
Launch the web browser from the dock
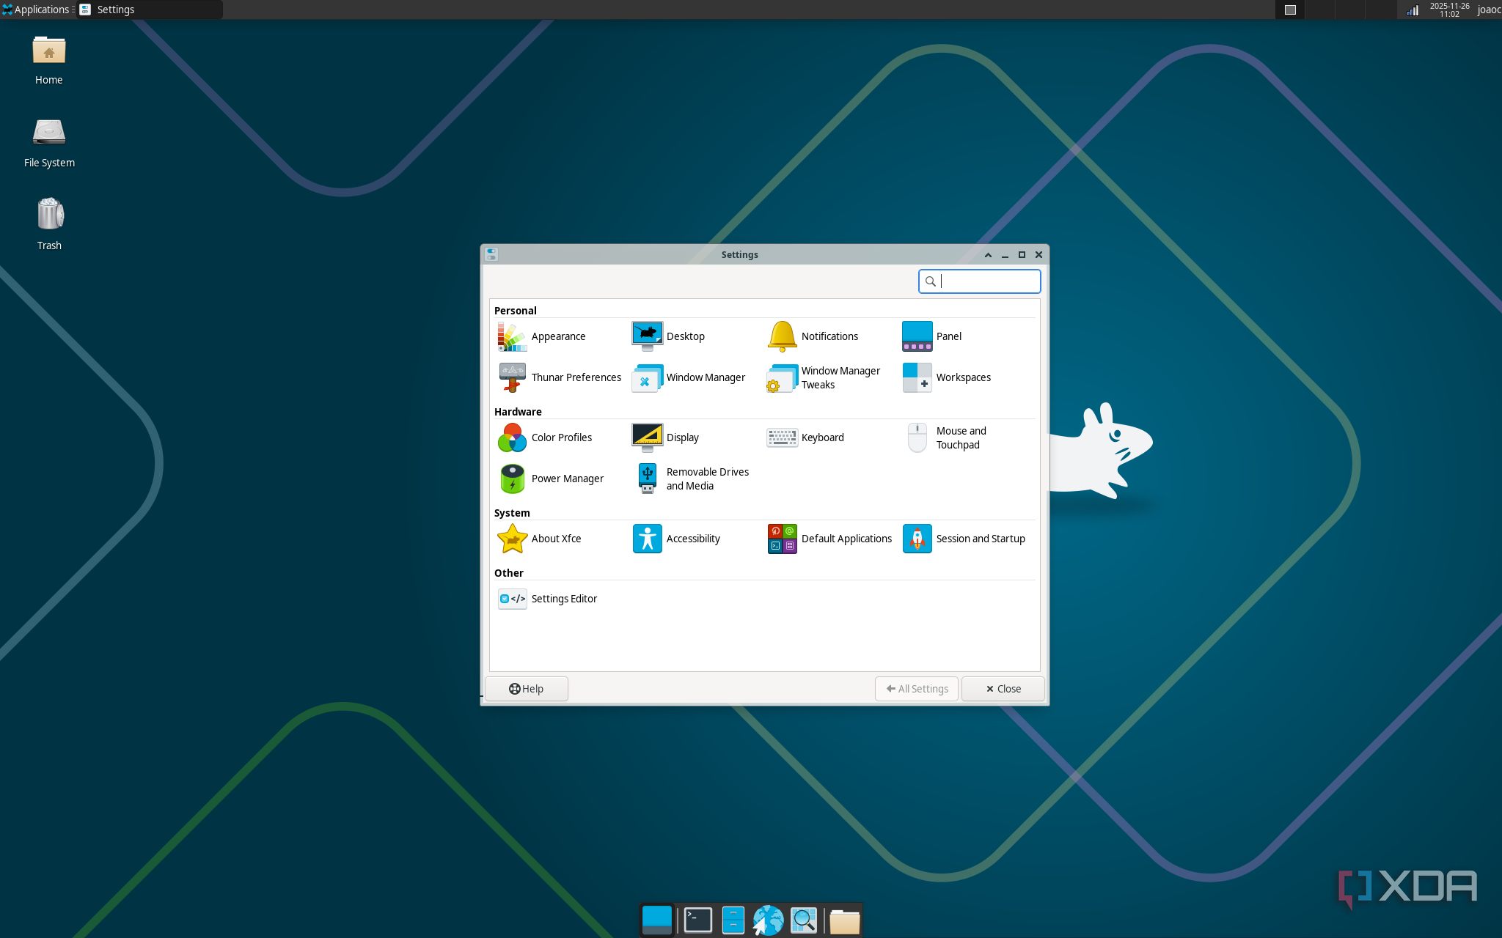pyautogui.click(x=768, y=920)
